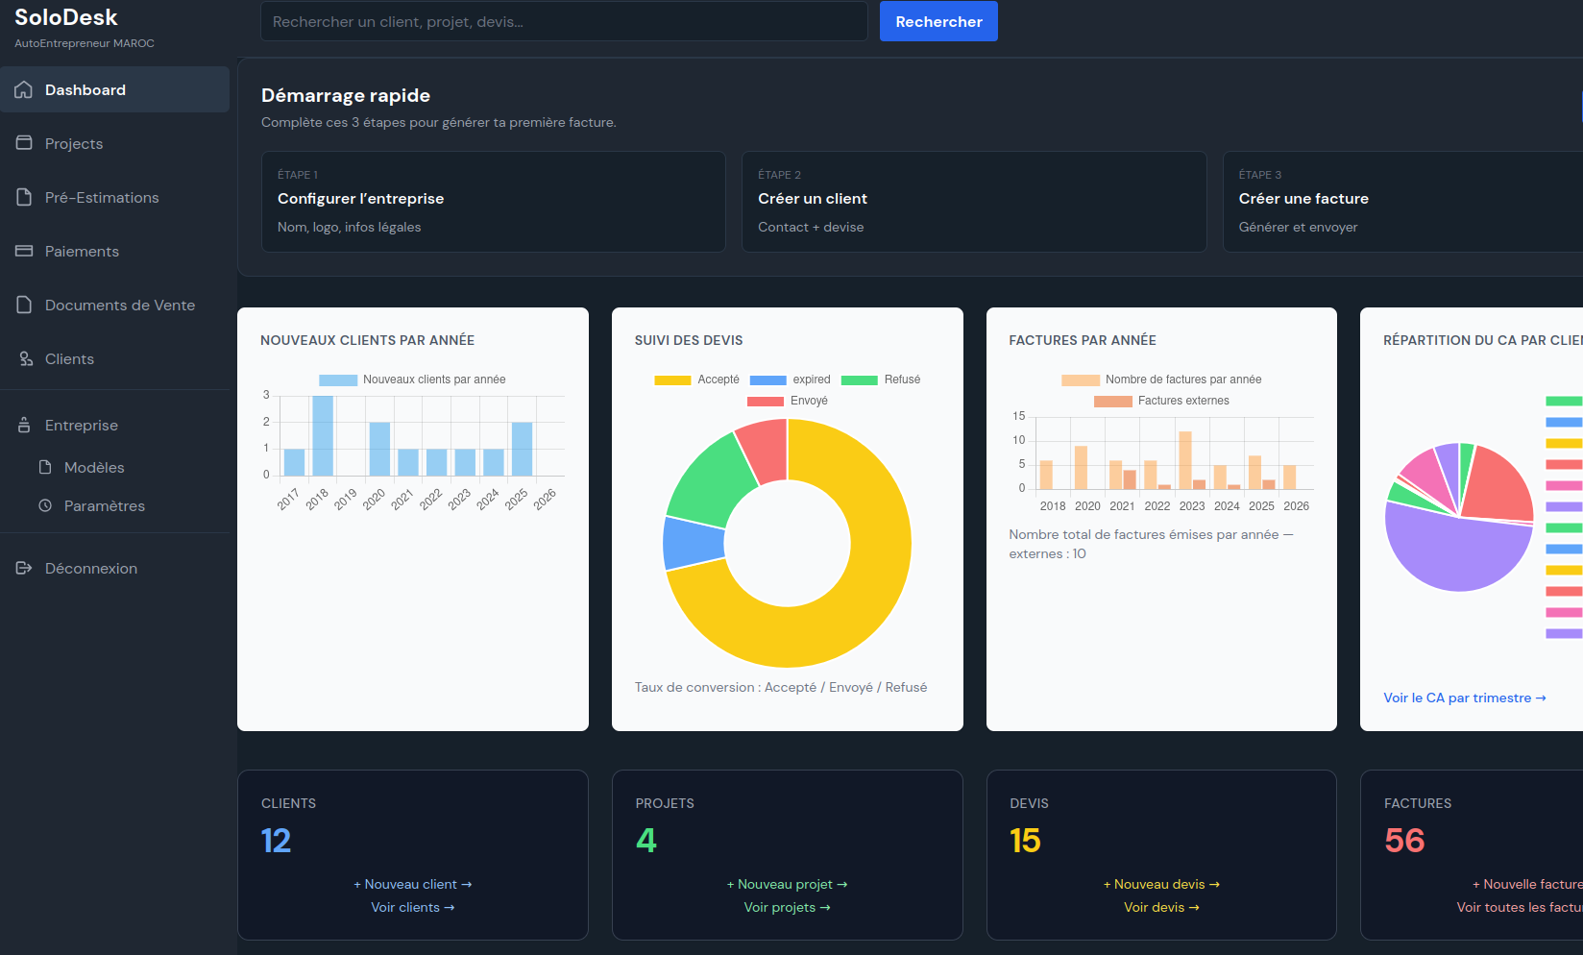Click the + Nouveau client link
This screenshot has width=1583, height=955.
412,884
